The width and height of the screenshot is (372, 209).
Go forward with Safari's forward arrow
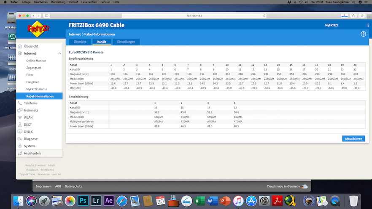coord(39,16)
